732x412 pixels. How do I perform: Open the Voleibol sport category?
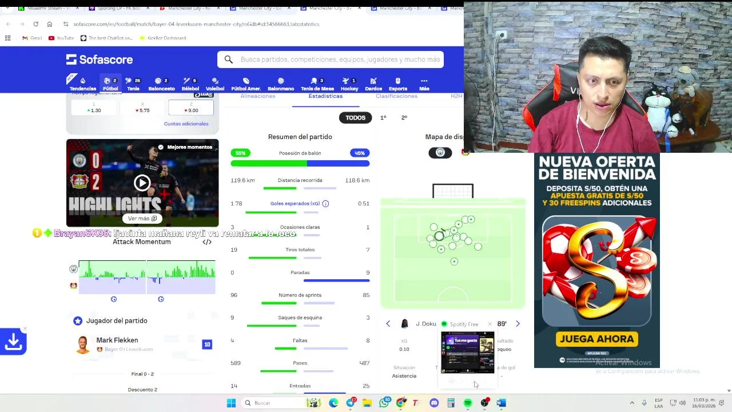(x=215, y=84)
